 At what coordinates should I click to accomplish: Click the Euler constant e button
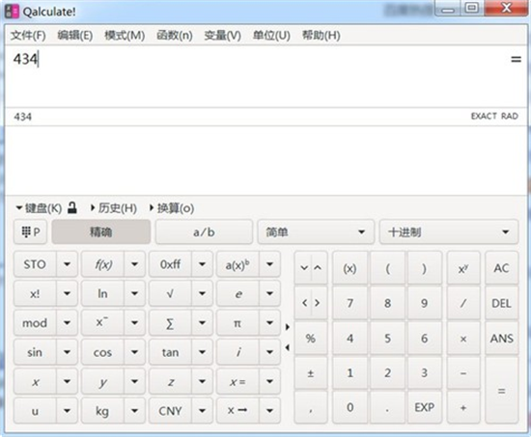coord(238,293)
